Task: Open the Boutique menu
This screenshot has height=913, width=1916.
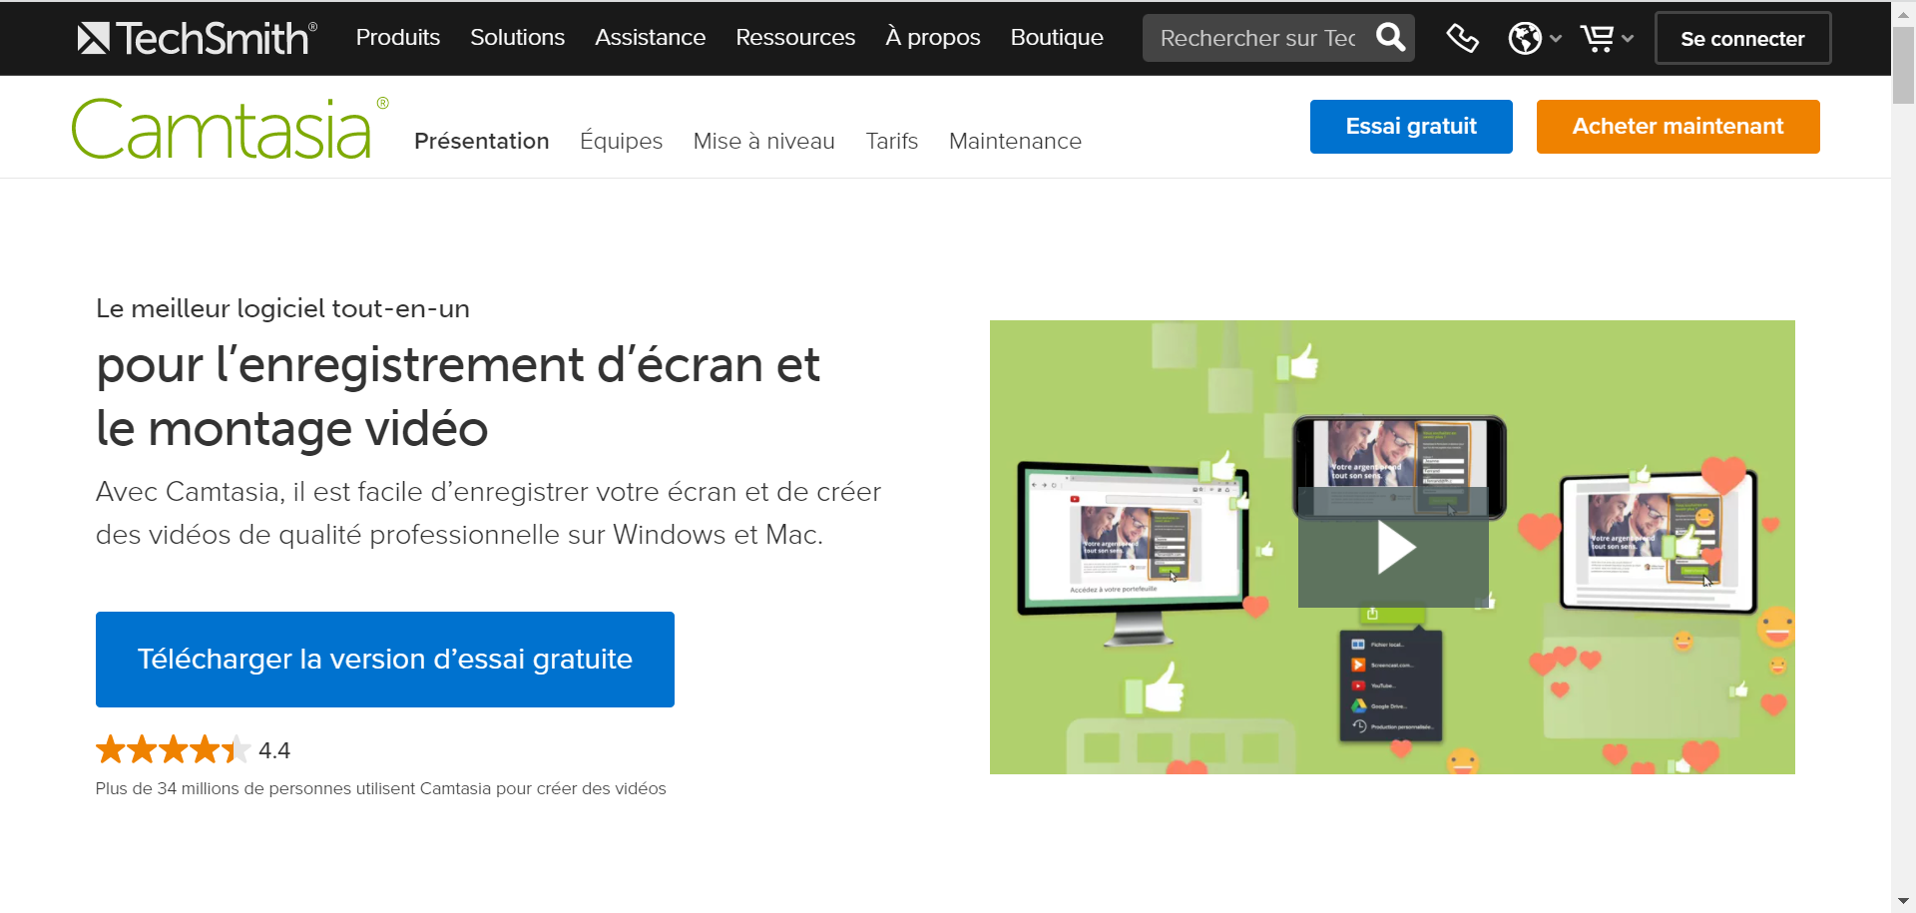Action: [x=1057, y=37]
